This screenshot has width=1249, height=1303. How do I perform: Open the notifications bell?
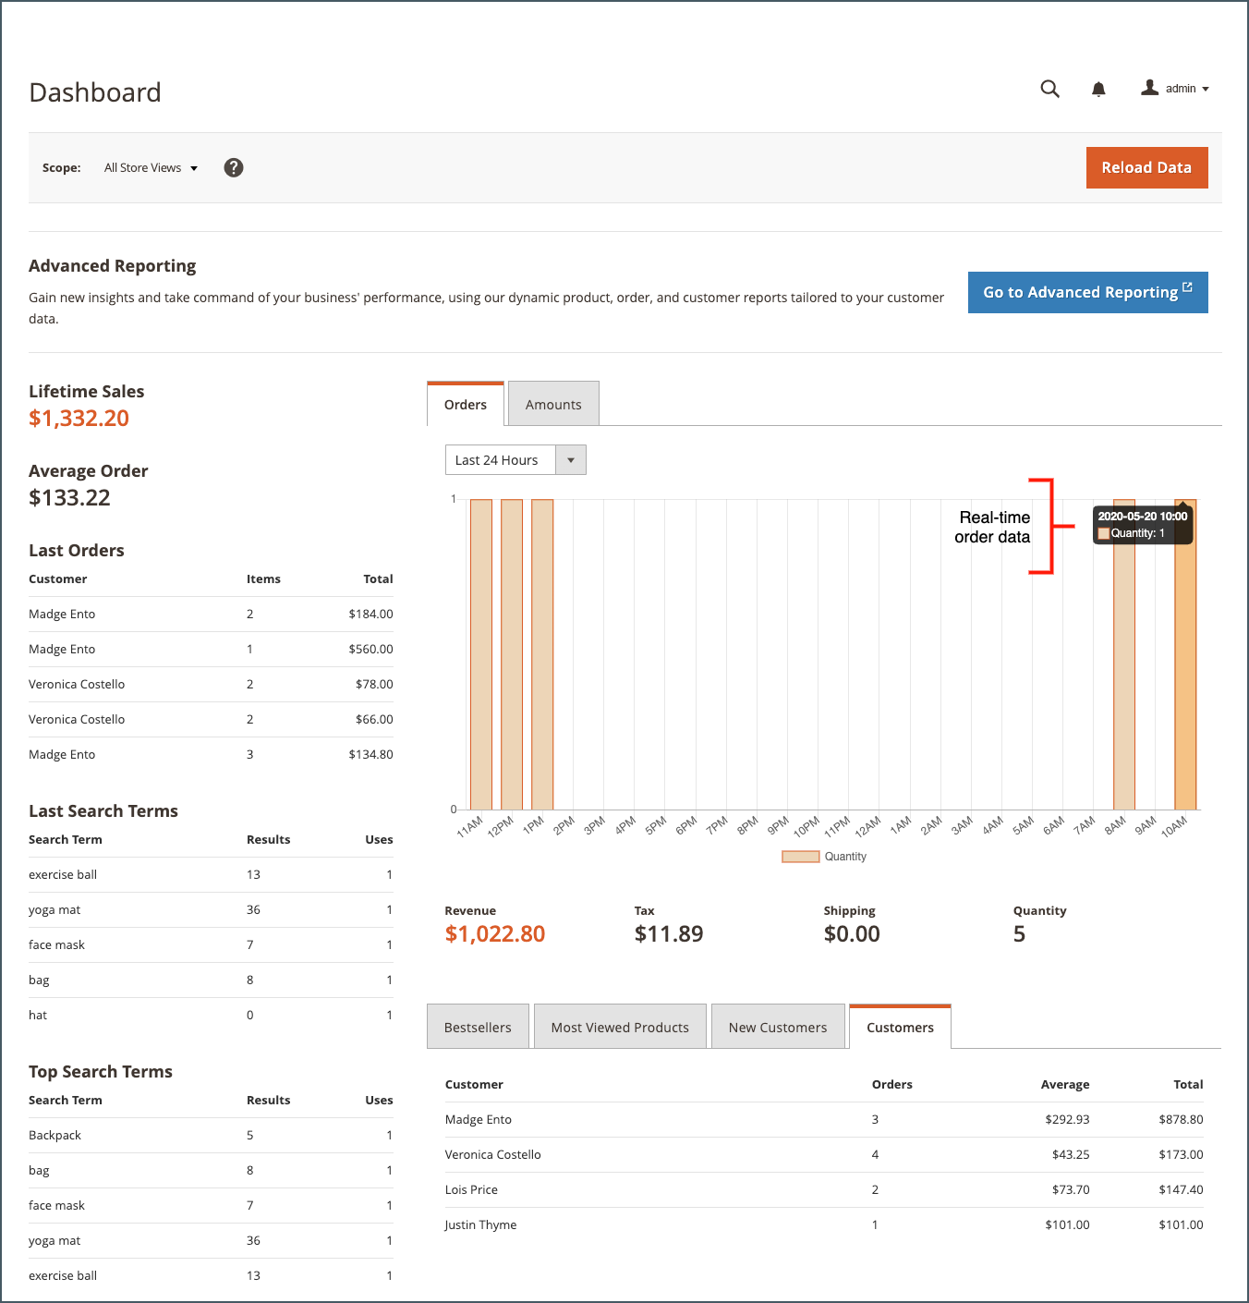(1098, 89)
